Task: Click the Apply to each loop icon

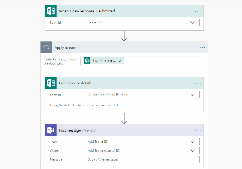Action: [46, 47]
